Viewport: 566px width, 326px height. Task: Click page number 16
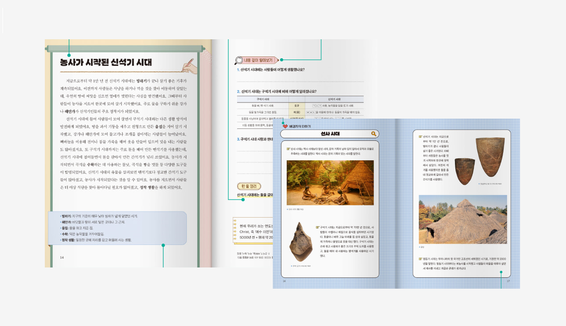285,281
